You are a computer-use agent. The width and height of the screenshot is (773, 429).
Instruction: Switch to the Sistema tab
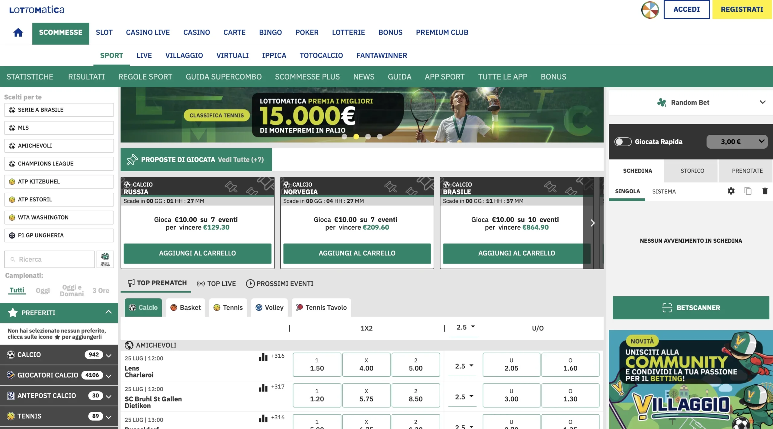664,192
